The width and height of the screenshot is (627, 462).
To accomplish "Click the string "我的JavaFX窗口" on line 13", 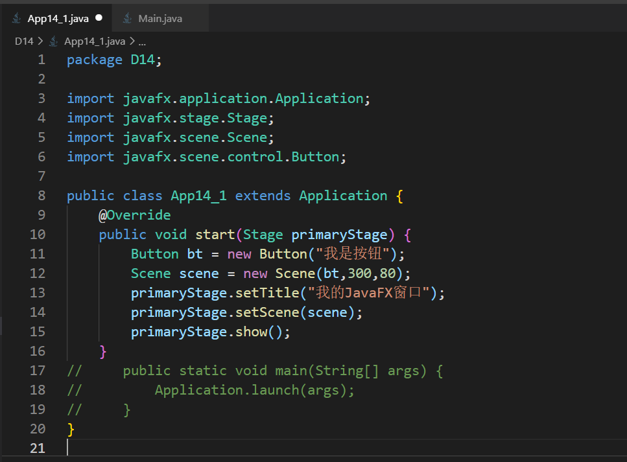I will coord(369,292).
